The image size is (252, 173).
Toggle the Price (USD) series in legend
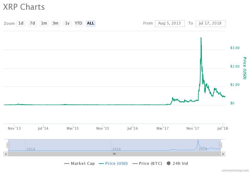coord(113,164)
